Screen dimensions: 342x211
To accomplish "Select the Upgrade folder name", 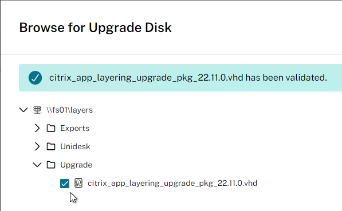I will (76, 165).
